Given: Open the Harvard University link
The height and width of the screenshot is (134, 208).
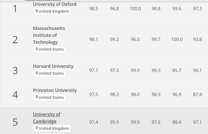Looking at the screenshot, I should (x=53, y=66).
